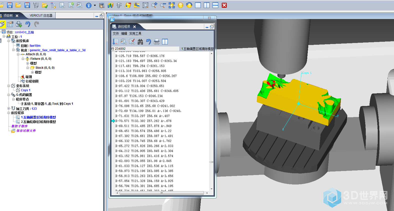Click the yellow-red section view icon

pos(128,5)
